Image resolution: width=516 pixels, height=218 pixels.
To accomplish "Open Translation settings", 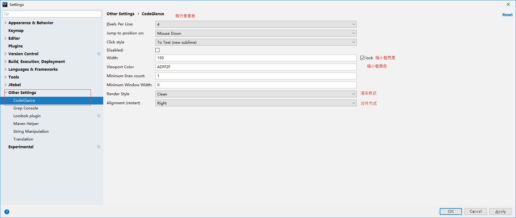I will (x=23, y=139).
